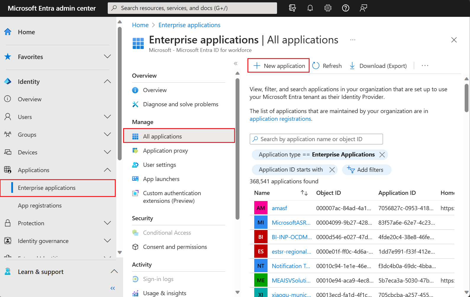
Task: Click the Refresh circular arrow icon
Action: (316, 66)
